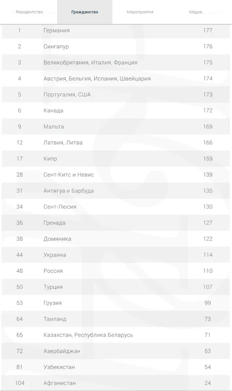Click the Гренада row
Screen dimensions: 232x391
point(54,223)
